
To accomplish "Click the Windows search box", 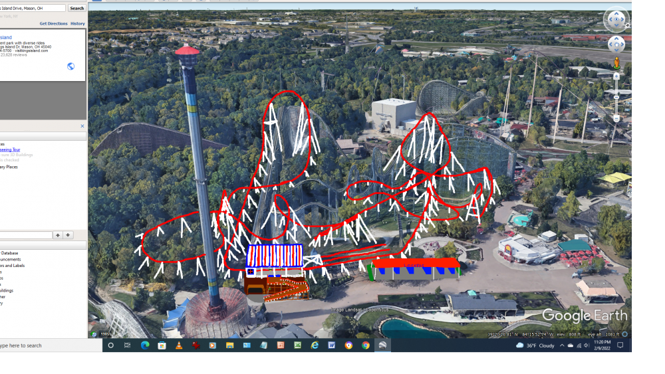I will point(51,345).
